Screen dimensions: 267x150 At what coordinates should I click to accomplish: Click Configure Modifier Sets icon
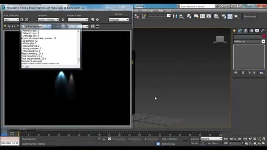click(x=261, y=72)
